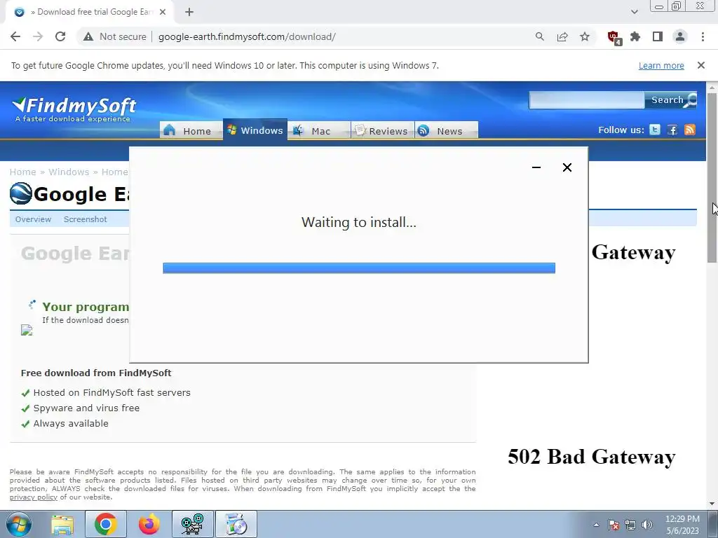Click the FindMySoft logo
Screen dimensions: 718x538
coord(74,110)
